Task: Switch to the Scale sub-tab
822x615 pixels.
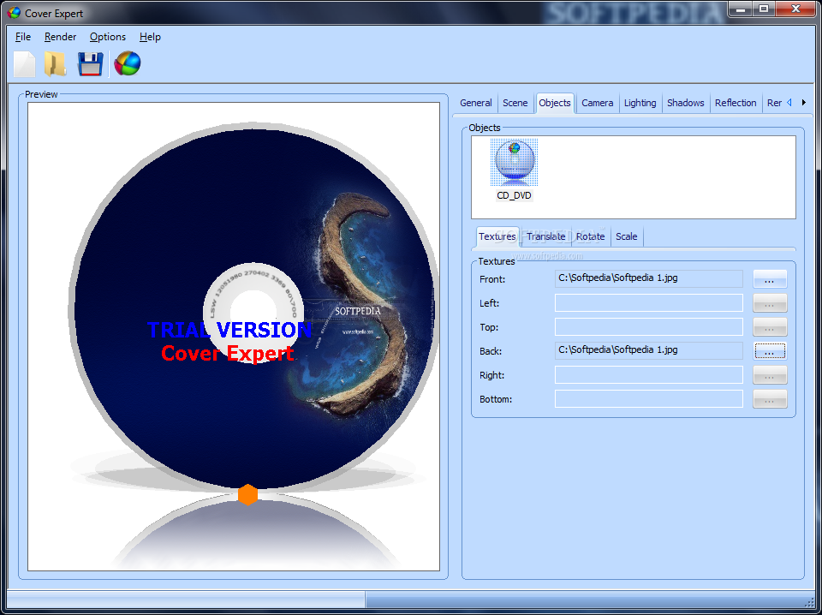Action: coord(627,236)
